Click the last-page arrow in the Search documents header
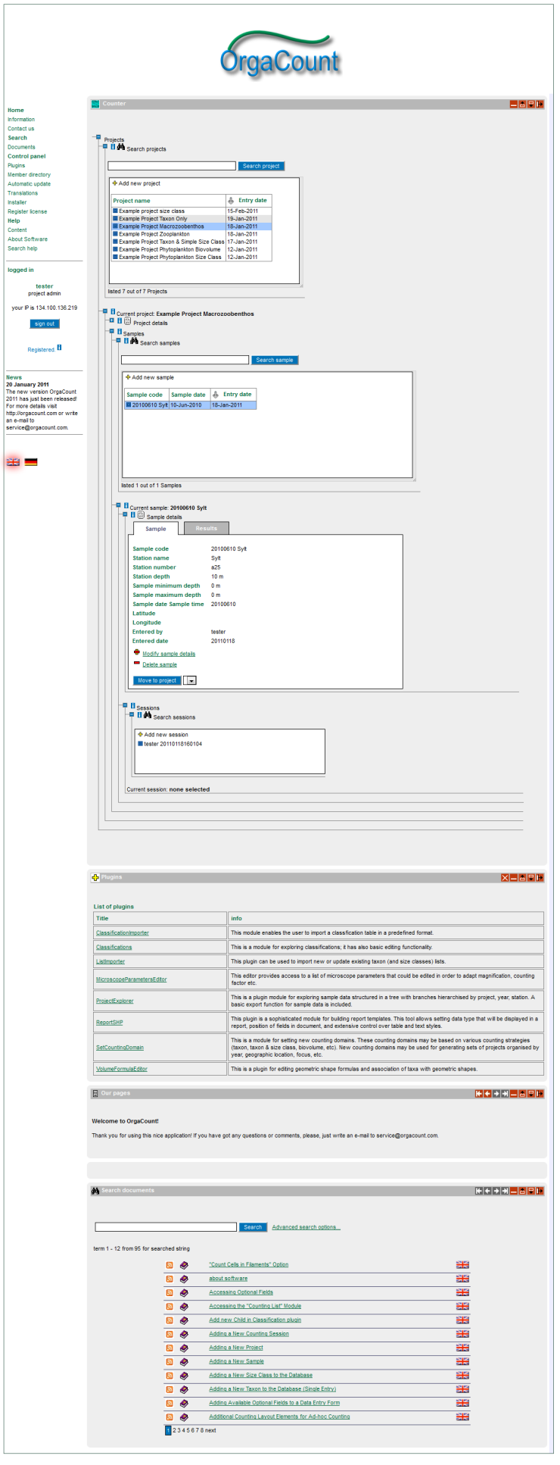Viewport: 560px width, 1465px height. pos(505,1191)
